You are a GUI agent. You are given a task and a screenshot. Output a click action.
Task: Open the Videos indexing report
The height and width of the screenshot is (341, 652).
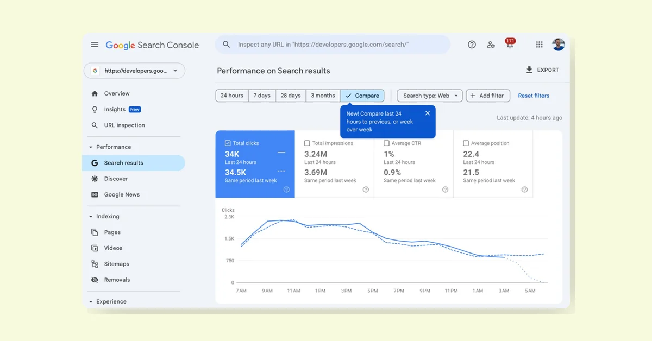(114, 248)
